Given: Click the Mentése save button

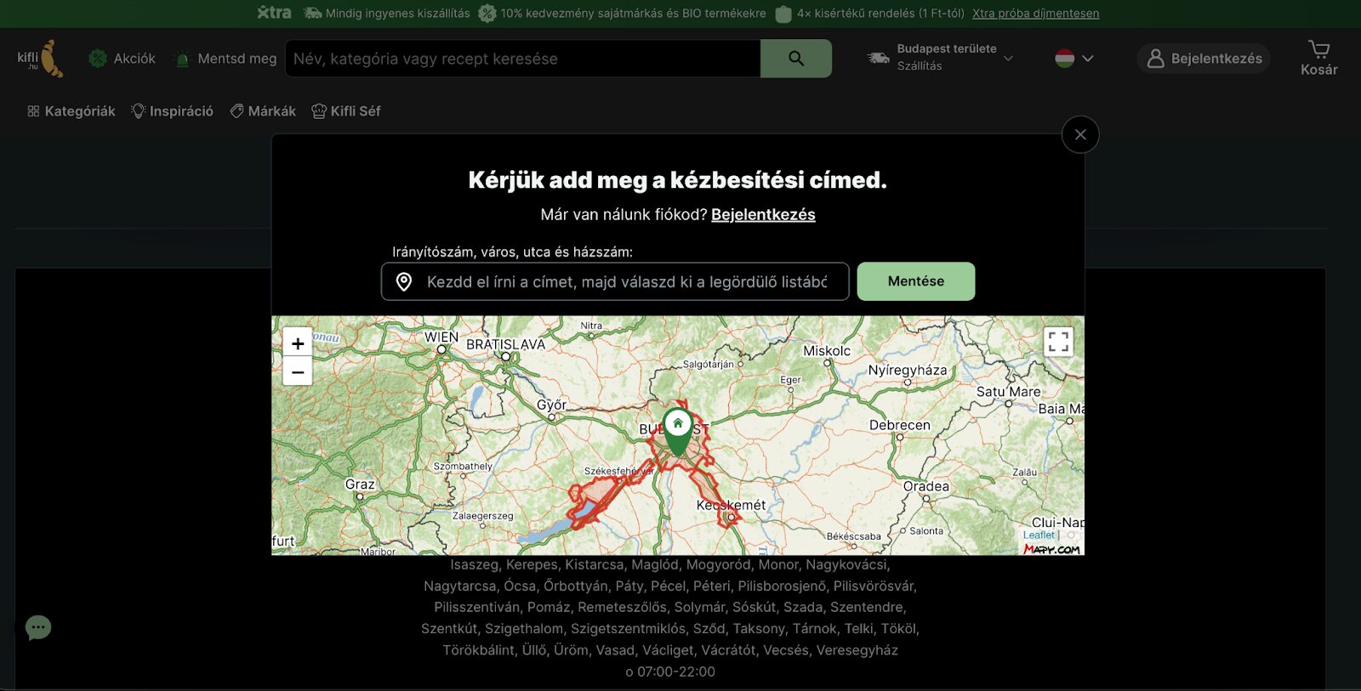Looking at the screenshot, I should click(x=915, y=281).
